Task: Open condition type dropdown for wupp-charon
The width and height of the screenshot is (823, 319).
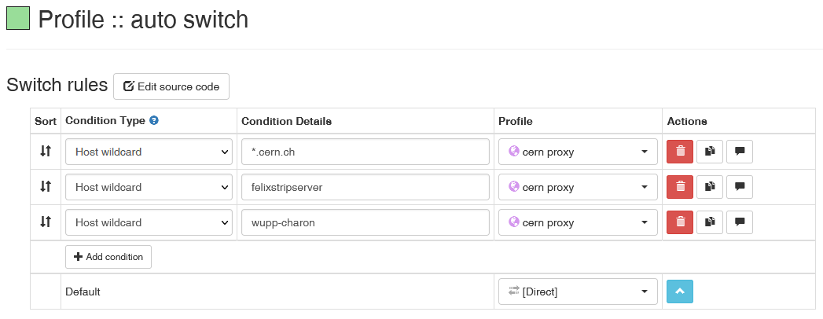Action: tap(149, 222)
